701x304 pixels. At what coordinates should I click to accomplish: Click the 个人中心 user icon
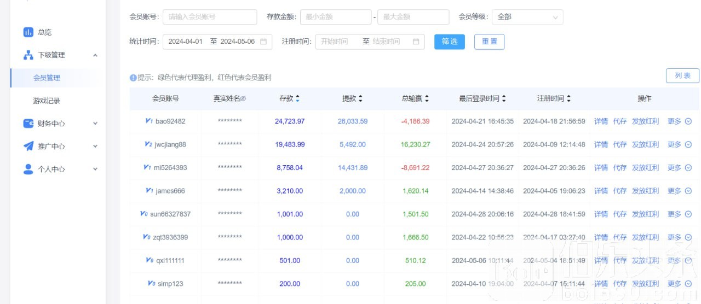click(28, 169)
